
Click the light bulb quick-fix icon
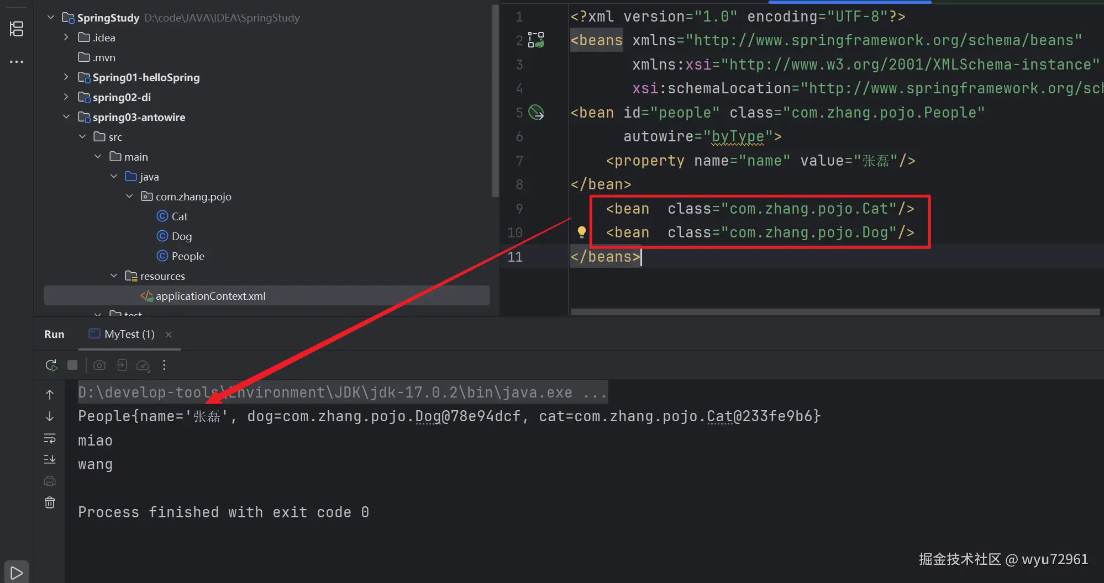pos(581,232)
